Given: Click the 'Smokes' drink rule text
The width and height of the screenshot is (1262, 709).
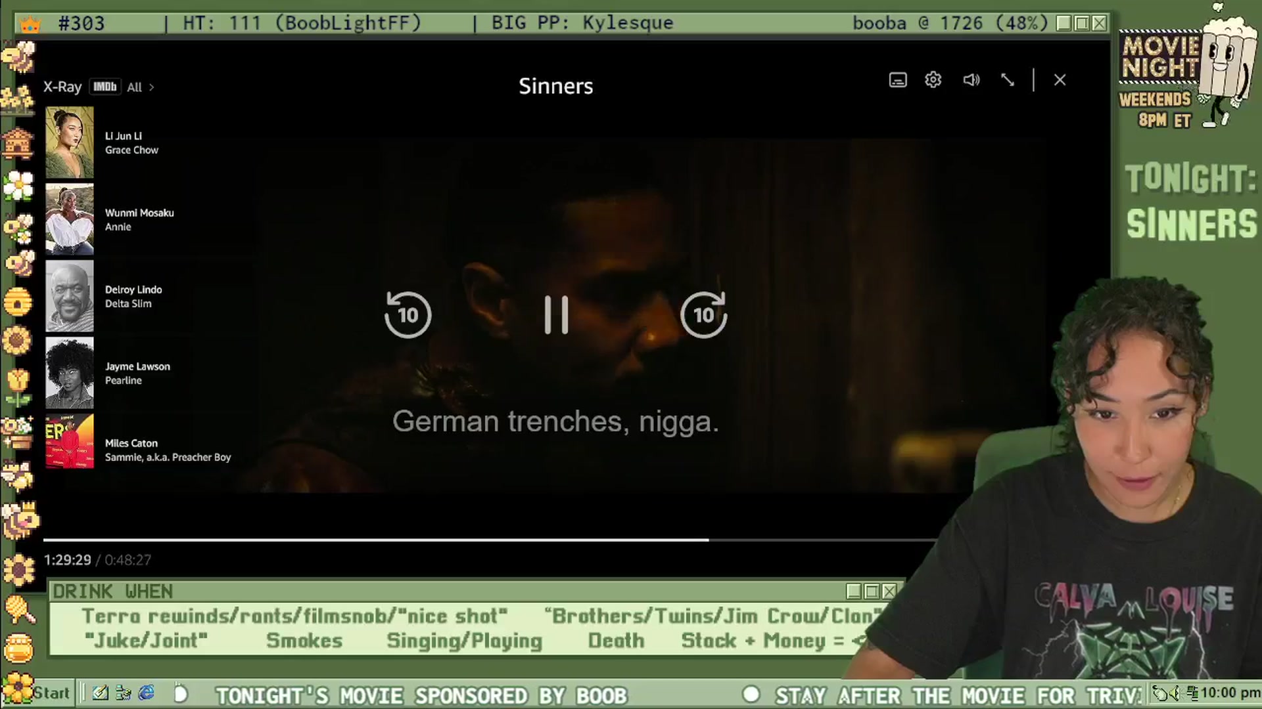Looking at the screenshot, I should (304, 641).
